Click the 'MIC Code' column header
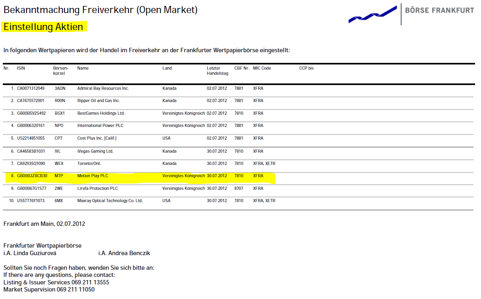Viewport: 481px width, 299px height. point(262,68)
